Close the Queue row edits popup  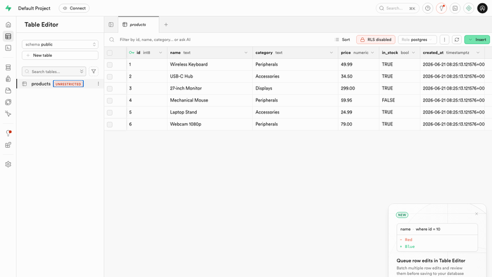coord(477,214)
